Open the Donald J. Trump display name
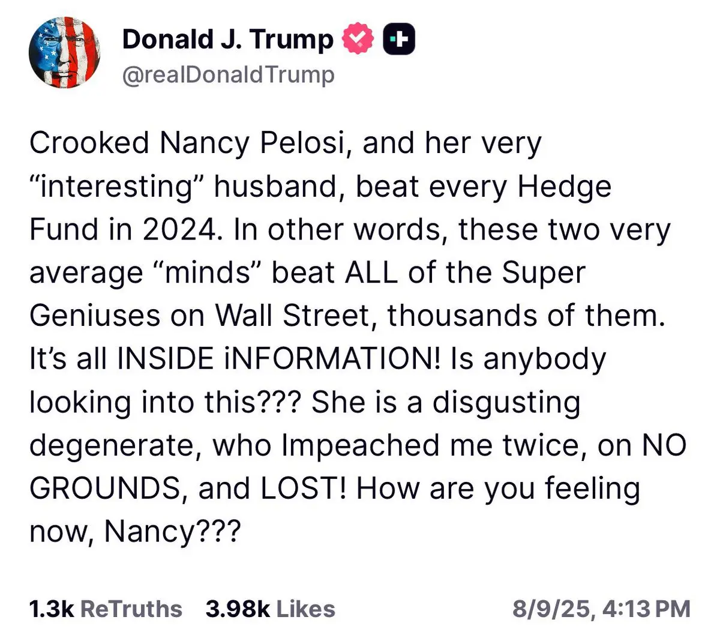 point(227,40)
